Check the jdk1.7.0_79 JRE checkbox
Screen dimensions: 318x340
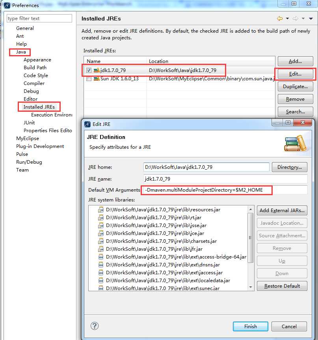tap(89, 70)
